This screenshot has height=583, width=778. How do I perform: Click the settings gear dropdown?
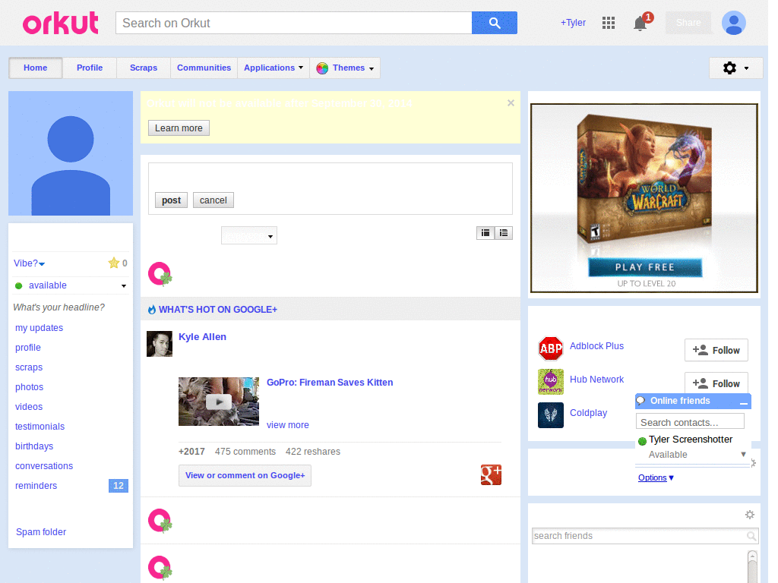point(735,68)
